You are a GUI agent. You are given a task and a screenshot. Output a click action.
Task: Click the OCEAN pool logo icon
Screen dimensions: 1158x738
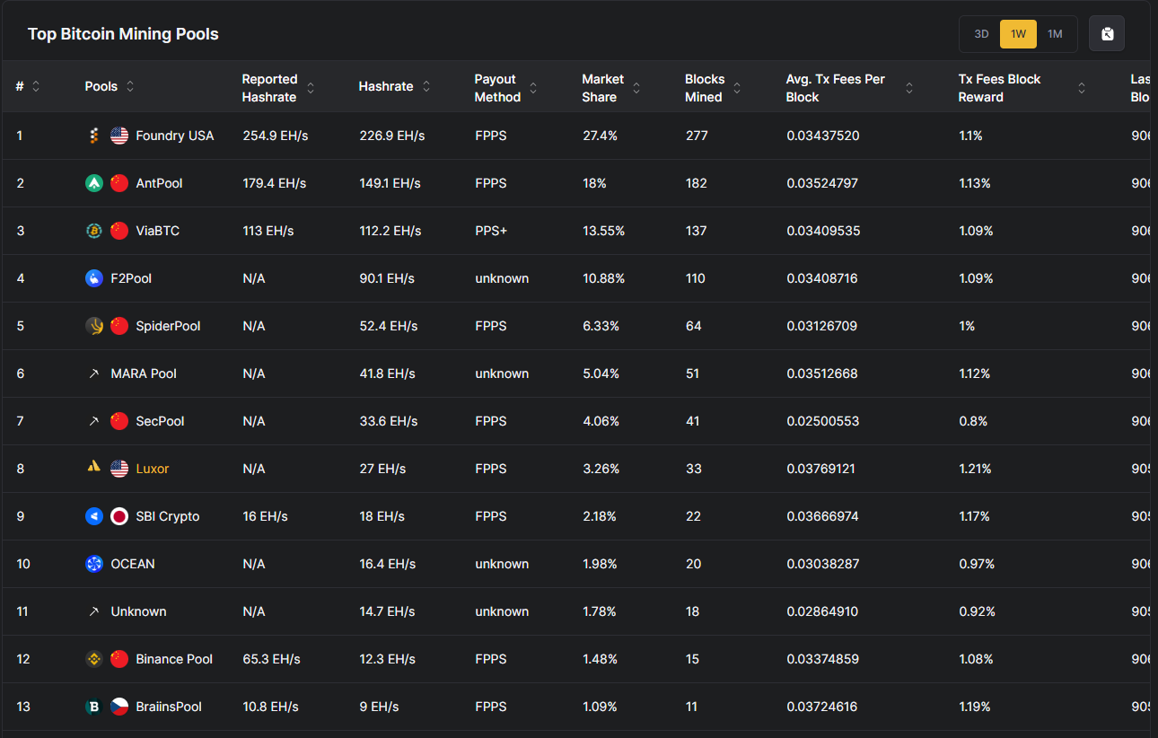pyautogui.click(x=93, y=564)
